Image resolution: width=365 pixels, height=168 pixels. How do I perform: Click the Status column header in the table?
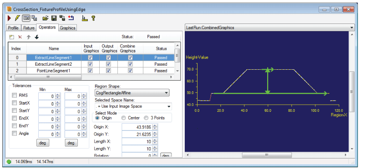coord(161,48)
